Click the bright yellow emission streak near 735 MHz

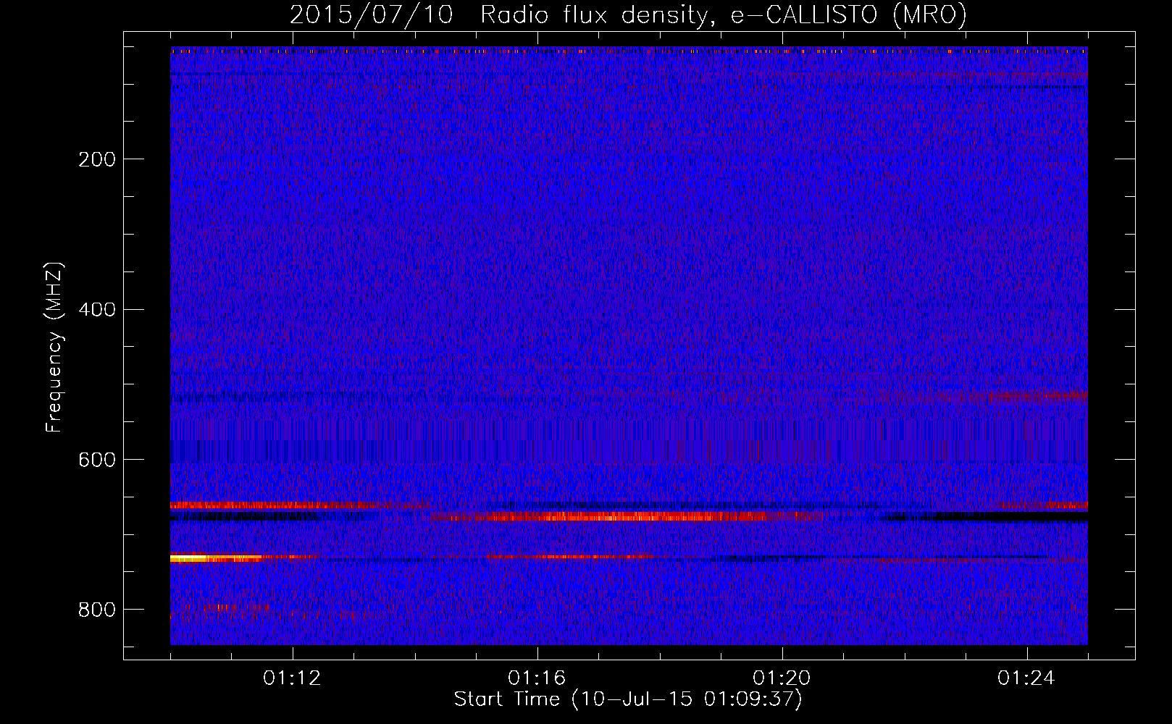(215, 558)
